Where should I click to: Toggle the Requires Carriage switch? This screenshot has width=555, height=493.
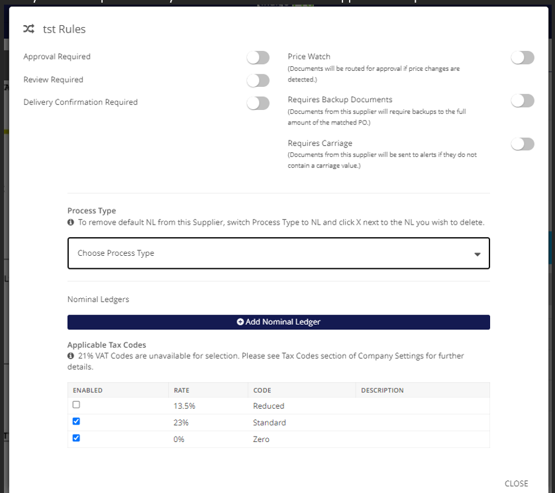click(522, 144)
